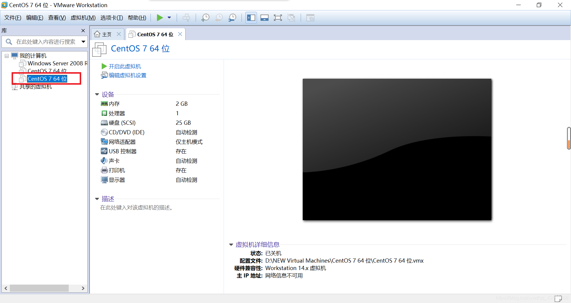Viewport: 571px width, 303px height.
Task: Click the 已关机 status text
Action: 273,253
